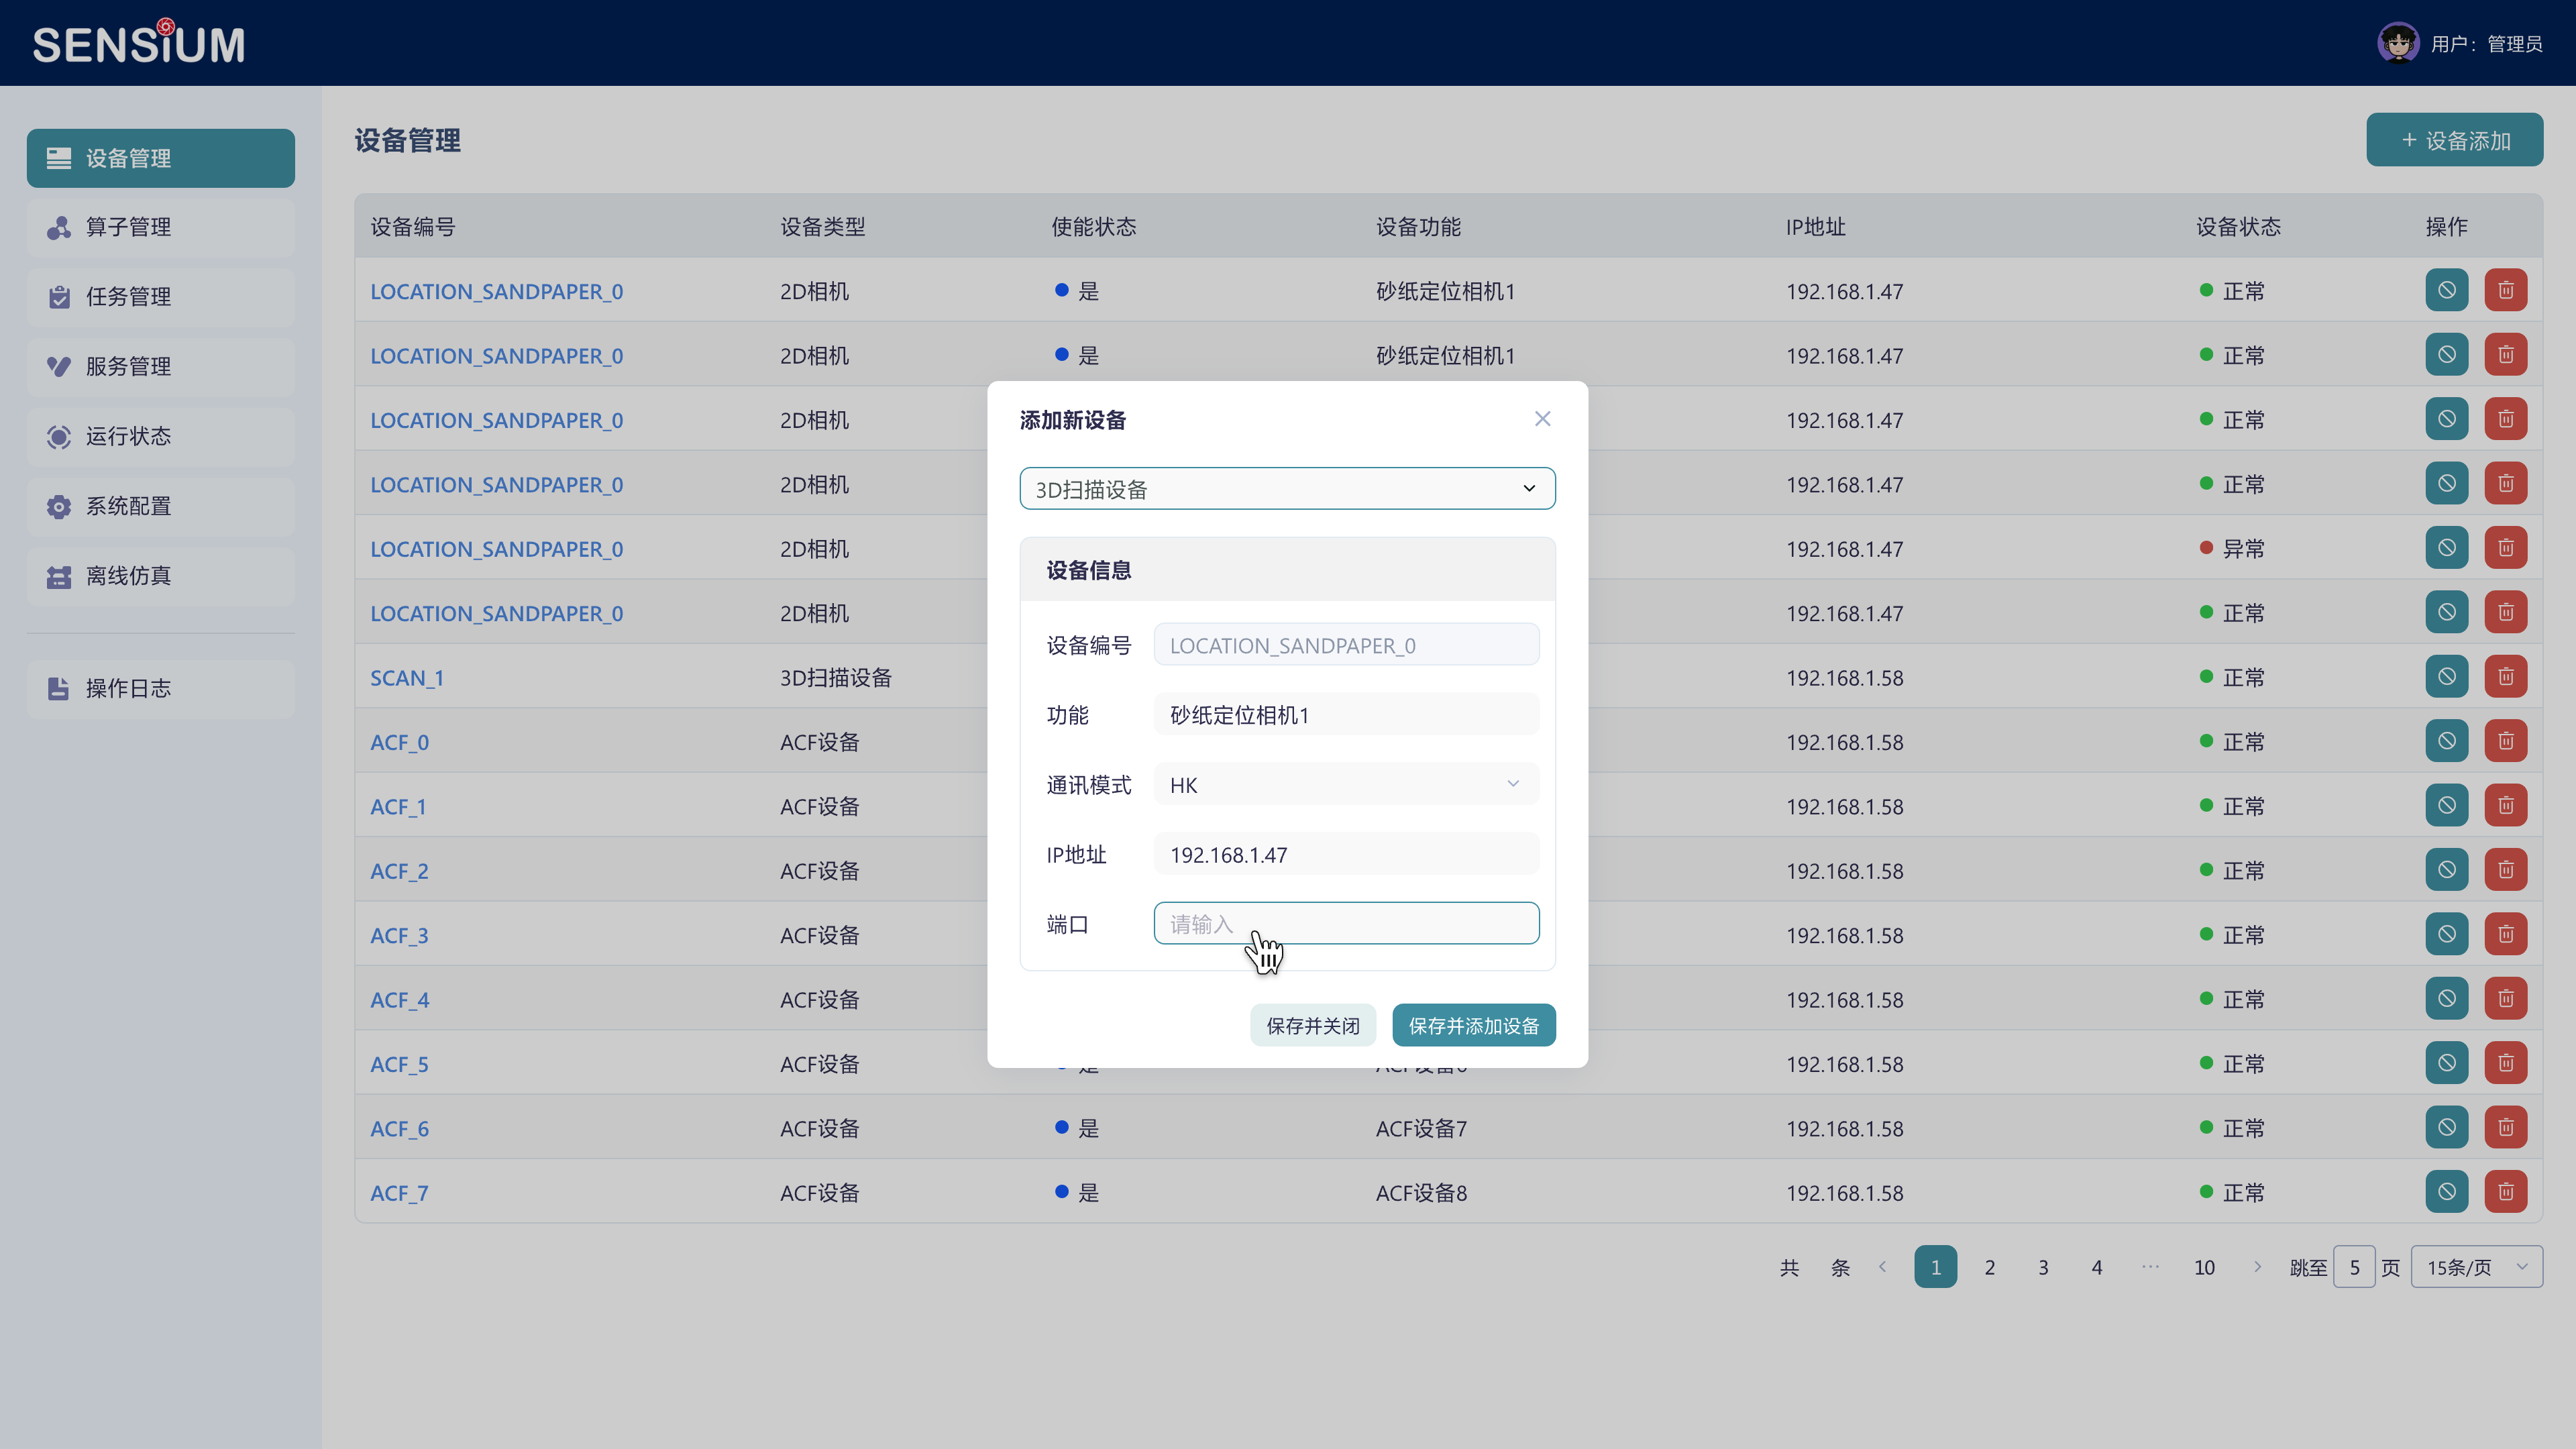Click the SENSIUM logo
This screenshot has width=2576, height=1449.
coord(138,42)
